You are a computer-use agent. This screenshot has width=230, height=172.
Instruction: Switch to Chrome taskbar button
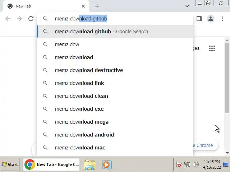click(x=51, y=164)
